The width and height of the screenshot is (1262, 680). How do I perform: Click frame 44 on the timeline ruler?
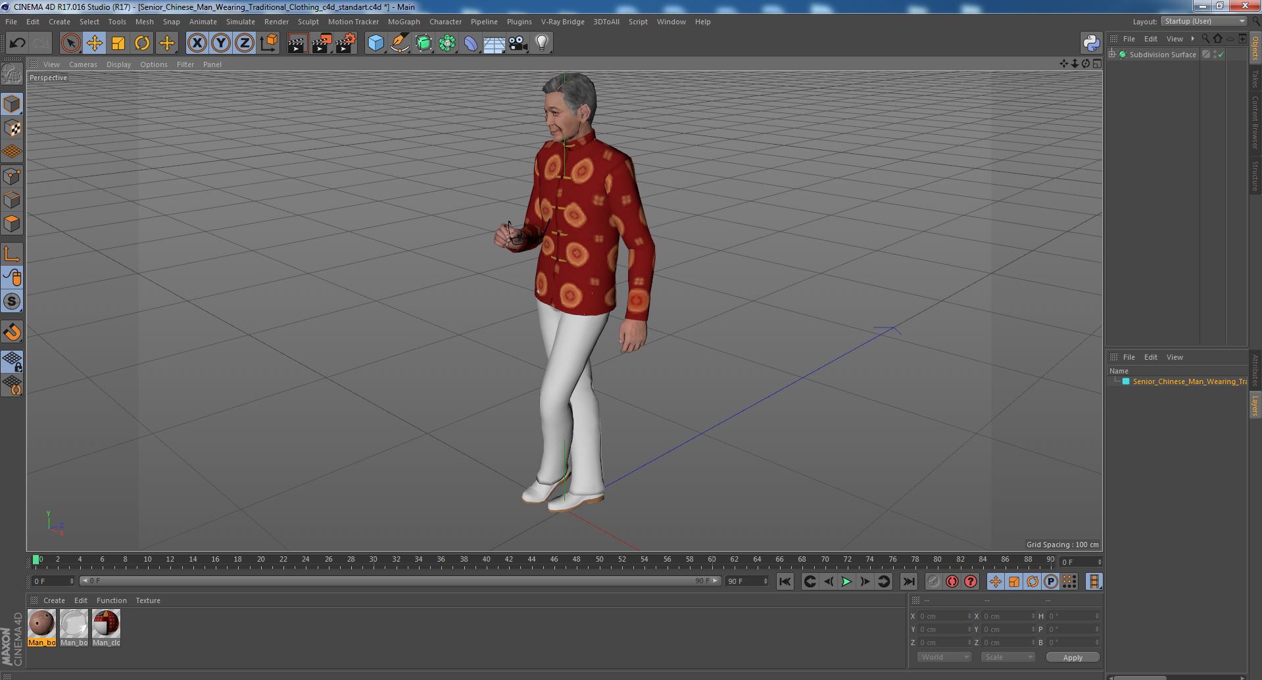[x=531, y=560]
